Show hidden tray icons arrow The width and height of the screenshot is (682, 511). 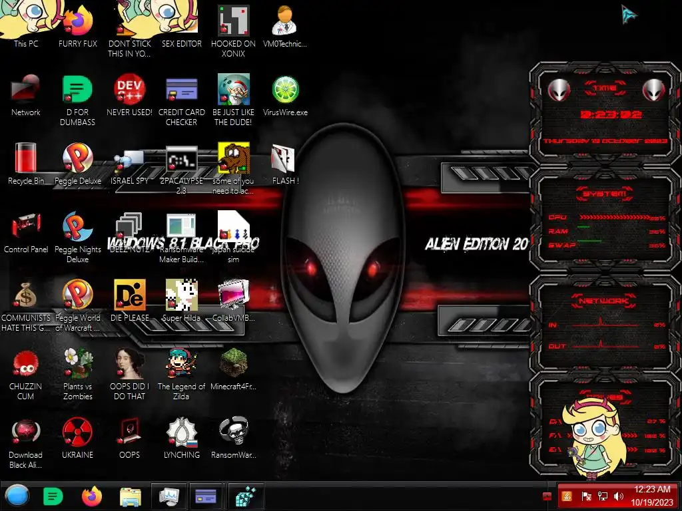(x=547, y=496)
